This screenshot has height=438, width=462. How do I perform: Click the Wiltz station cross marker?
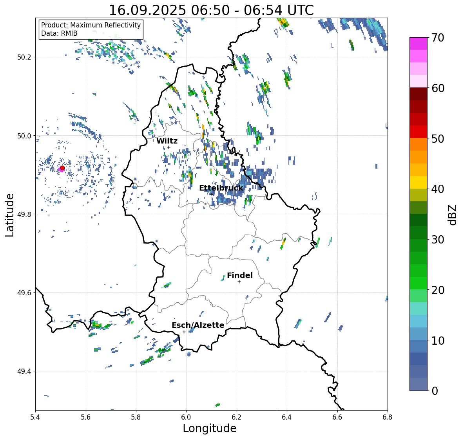point(169,147)
